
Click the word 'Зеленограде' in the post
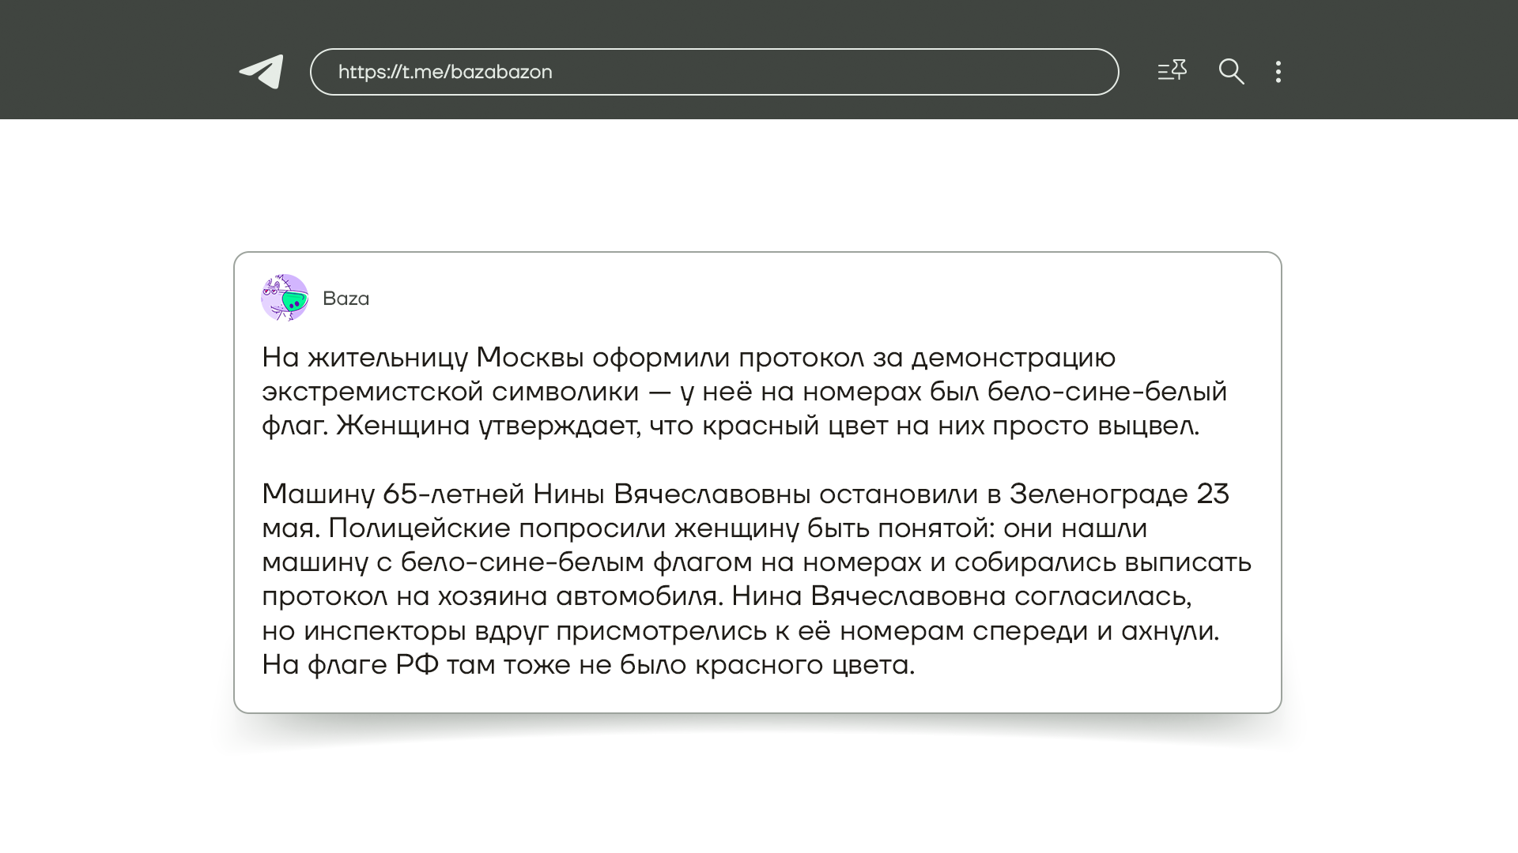click(x=1098, y=494)
